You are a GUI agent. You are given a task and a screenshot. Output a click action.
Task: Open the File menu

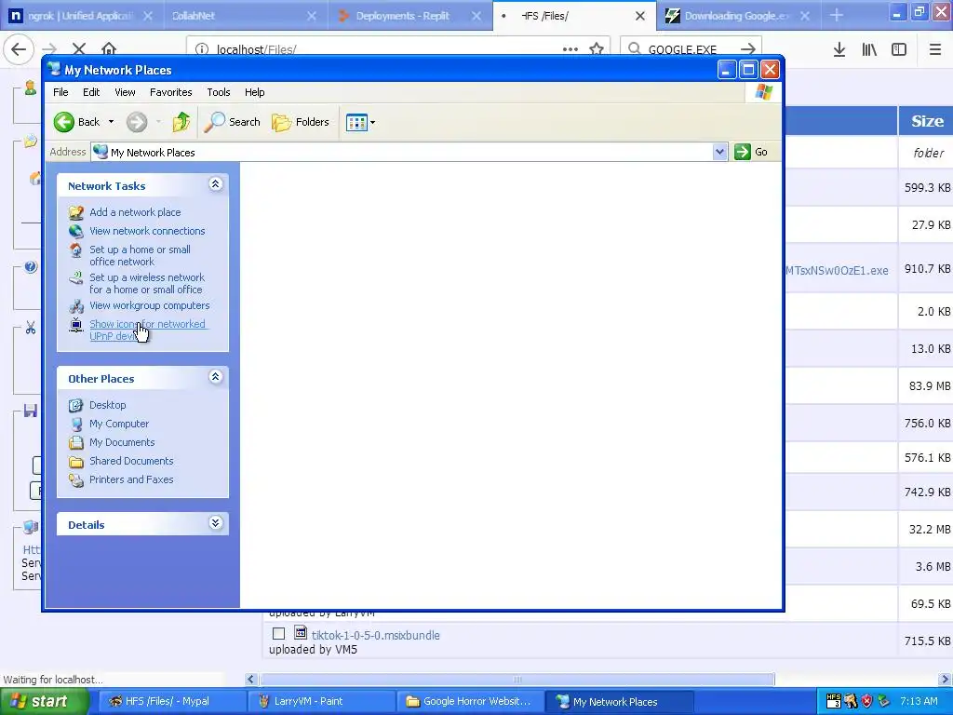60,92
